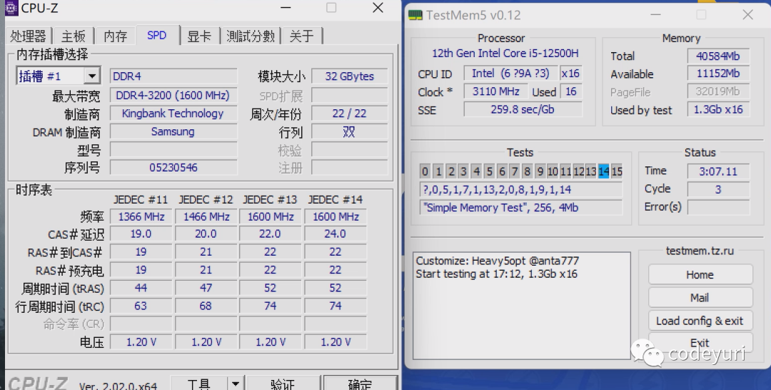Viewport: 771px width, 390px height.
Task: Click the test sequence ?,0,5,1,7,1,13 field
Action: click(521, 189)
